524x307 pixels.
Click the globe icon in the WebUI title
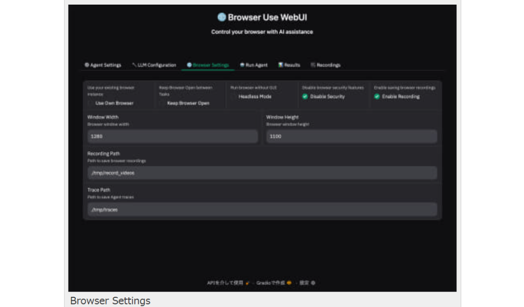(x=221, y=17)
